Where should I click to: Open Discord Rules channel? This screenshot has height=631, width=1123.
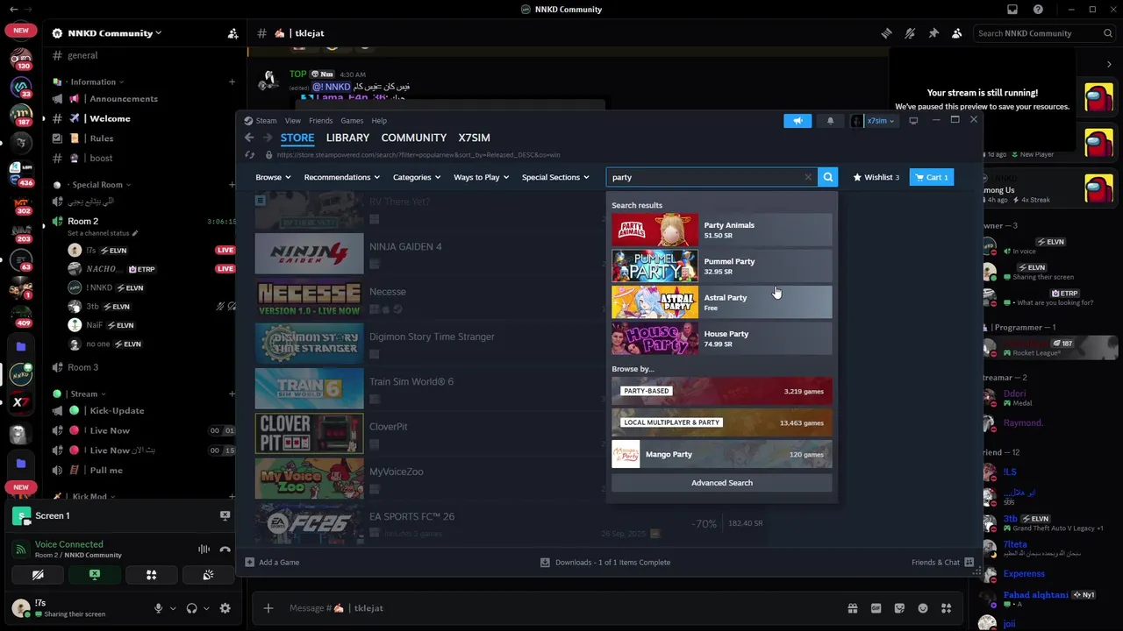(x=102, y=138)
